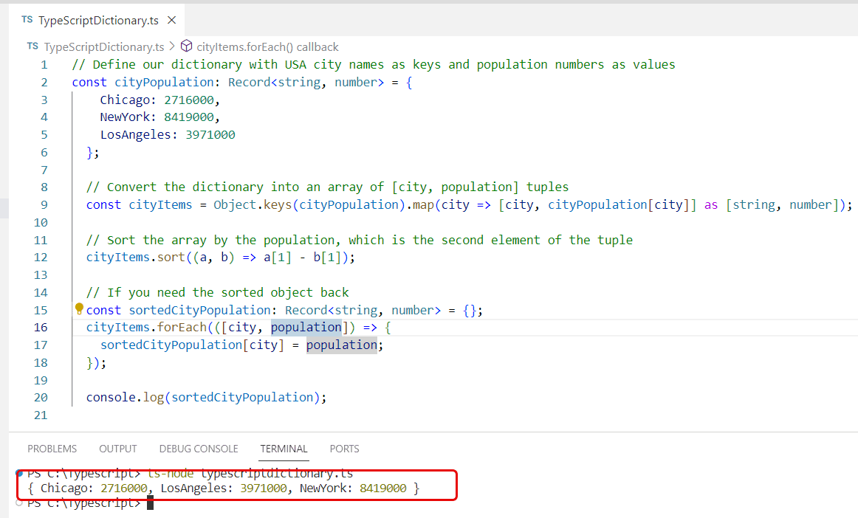The height and width of the screenshot is (518, 858).
Task: Click the 'Sort the array' comment line
Action: tap(360, 240)
